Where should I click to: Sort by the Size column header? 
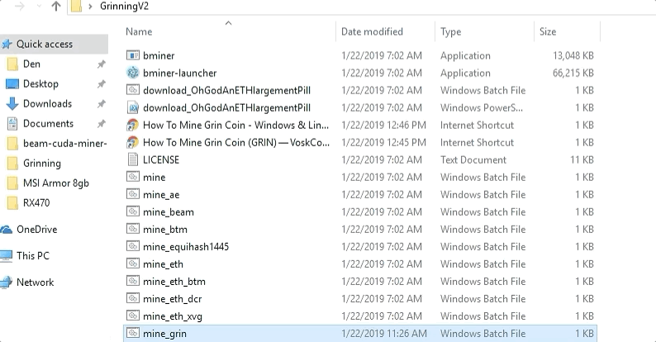tap(548, 31)
